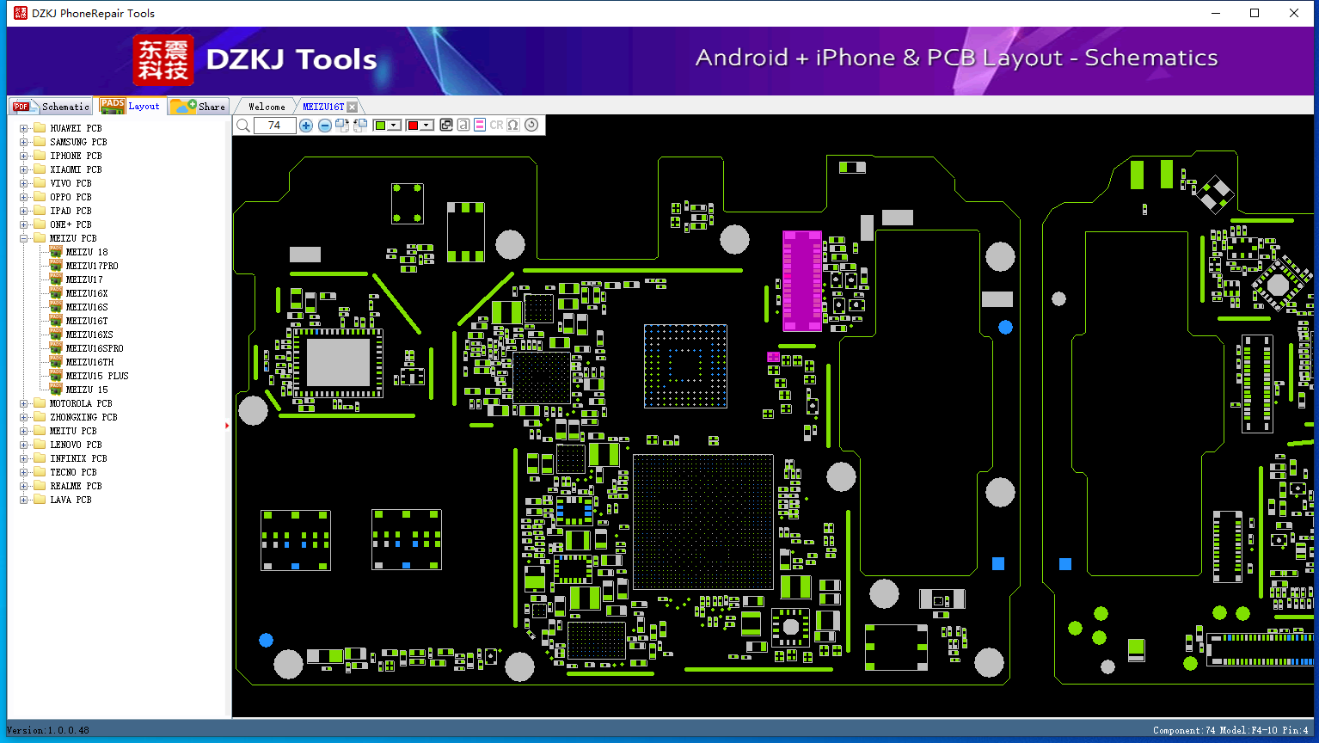Click the red collapse arrow on the panel splitter
Screen dimensions: 1319x743
tap(227, 426)
